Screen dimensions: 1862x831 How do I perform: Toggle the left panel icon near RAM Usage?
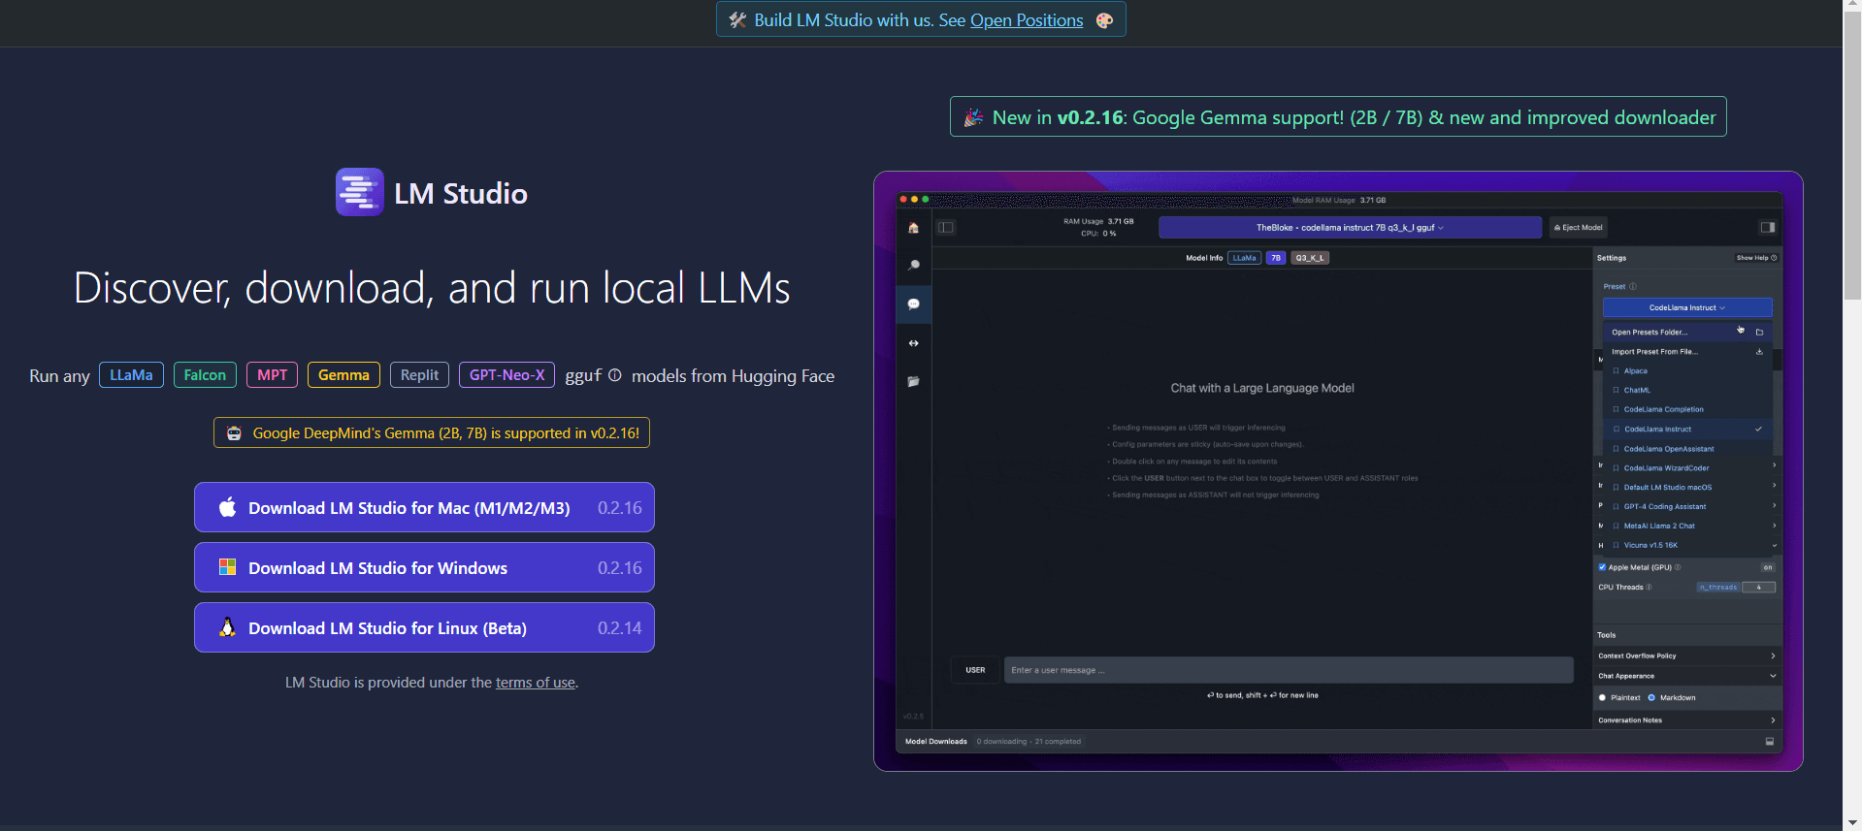coord(946,227)
